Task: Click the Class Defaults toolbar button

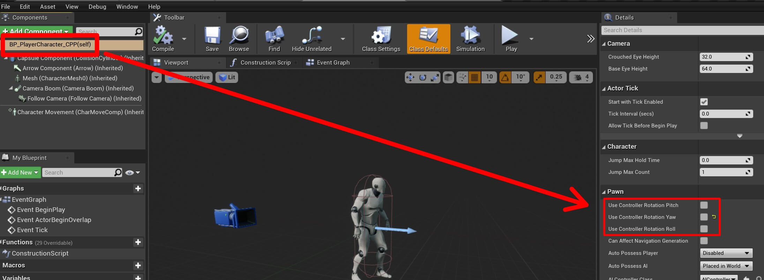Action: (428, 39)
